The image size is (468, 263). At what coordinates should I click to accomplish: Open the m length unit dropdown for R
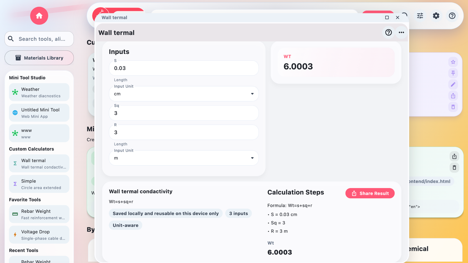184,158
